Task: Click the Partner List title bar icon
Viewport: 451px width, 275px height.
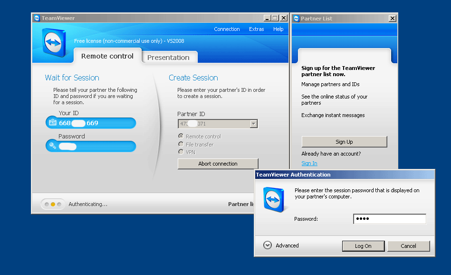Action: click(x=296, y=19)
